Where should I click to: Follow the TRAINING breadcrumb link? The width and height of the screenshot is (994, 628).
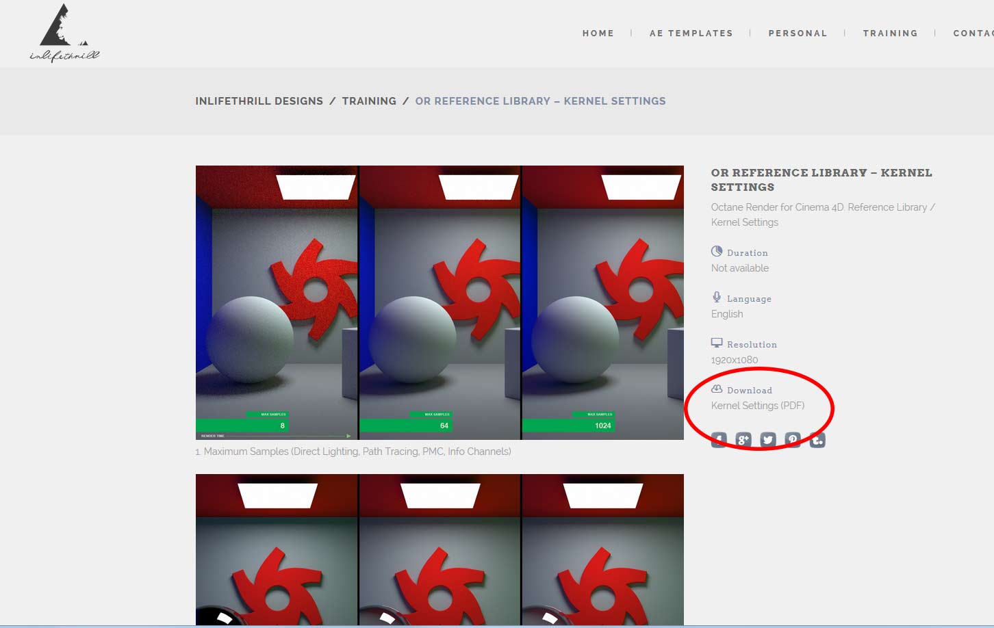pyautogui.click(x=369, y=101)
